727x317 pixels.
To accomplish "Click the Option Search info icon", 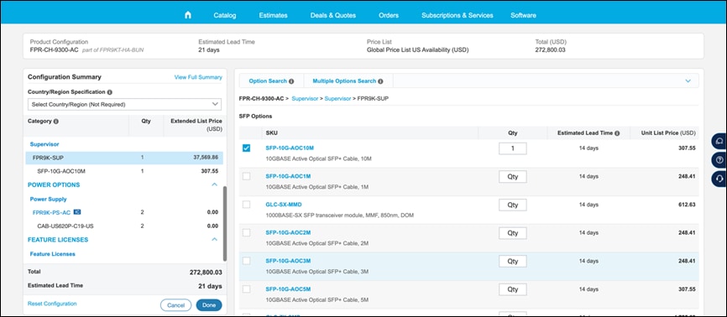I will click(291, 81).
